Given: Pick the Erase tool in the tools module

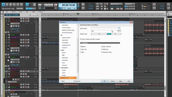Looking at the screenshot, I should pos(21,5).
